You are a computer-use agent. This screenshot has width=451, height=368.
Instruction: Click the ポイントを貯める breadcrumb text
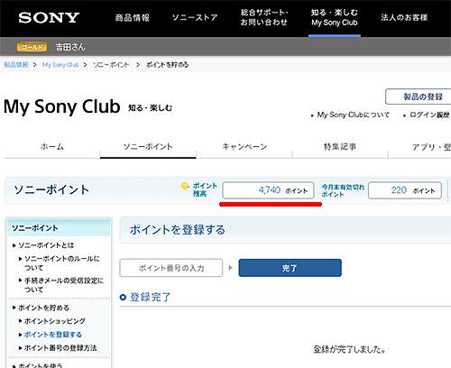coord(167,65)
